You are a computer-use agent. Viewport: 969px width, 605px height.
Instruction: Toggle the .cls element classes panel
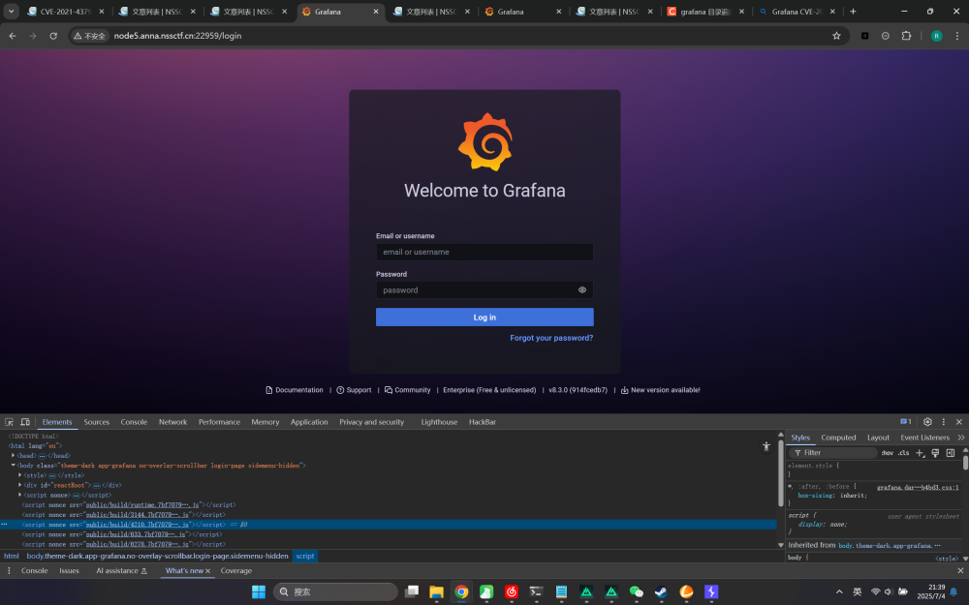pos(904,453)
